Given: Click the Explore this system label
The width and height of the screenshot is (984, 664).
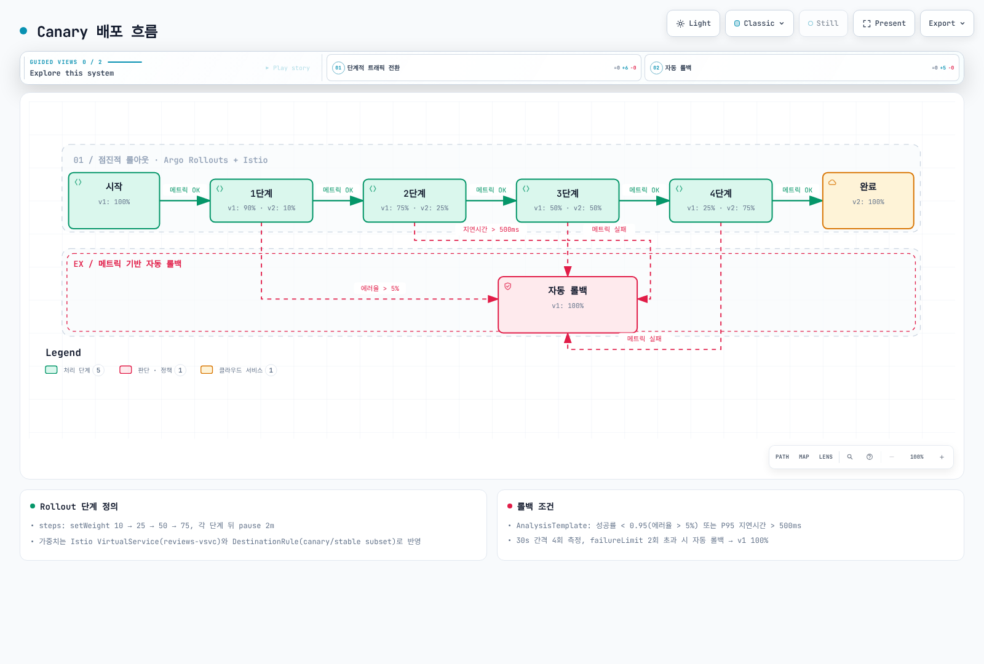Looking at the screenshot, I should (x=72, y=73).
